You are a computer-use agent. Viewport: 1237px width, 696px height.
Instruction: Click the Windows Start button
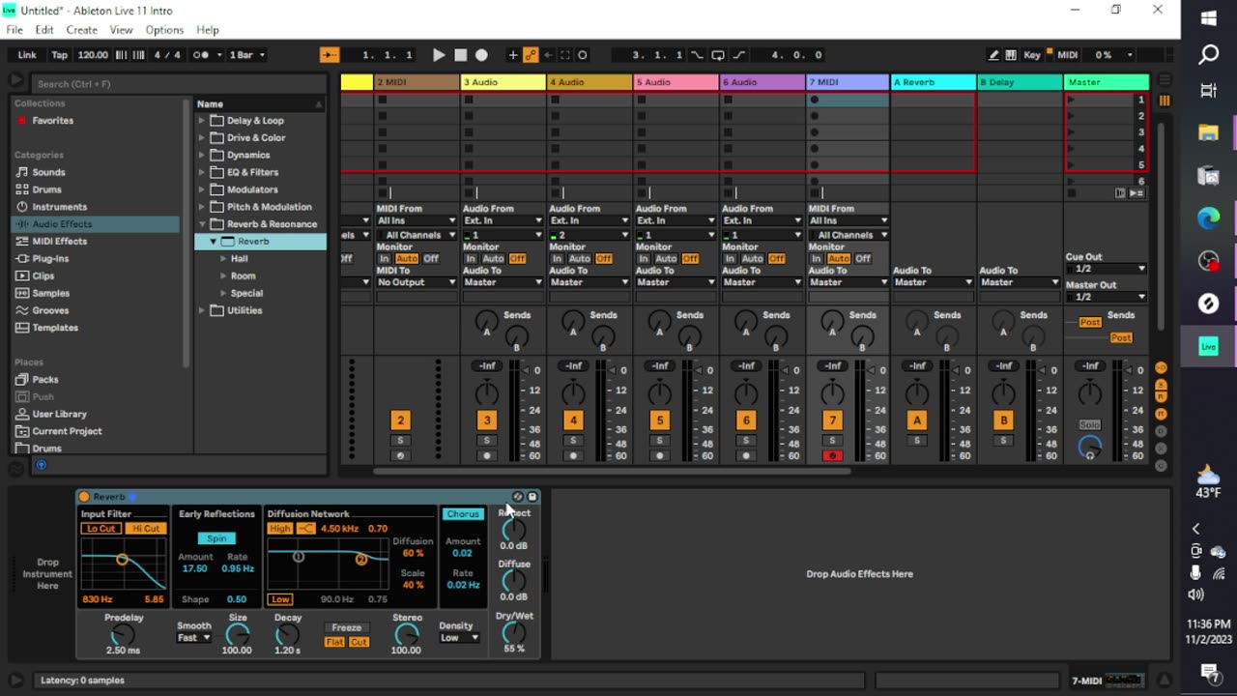click(1208, 18)
